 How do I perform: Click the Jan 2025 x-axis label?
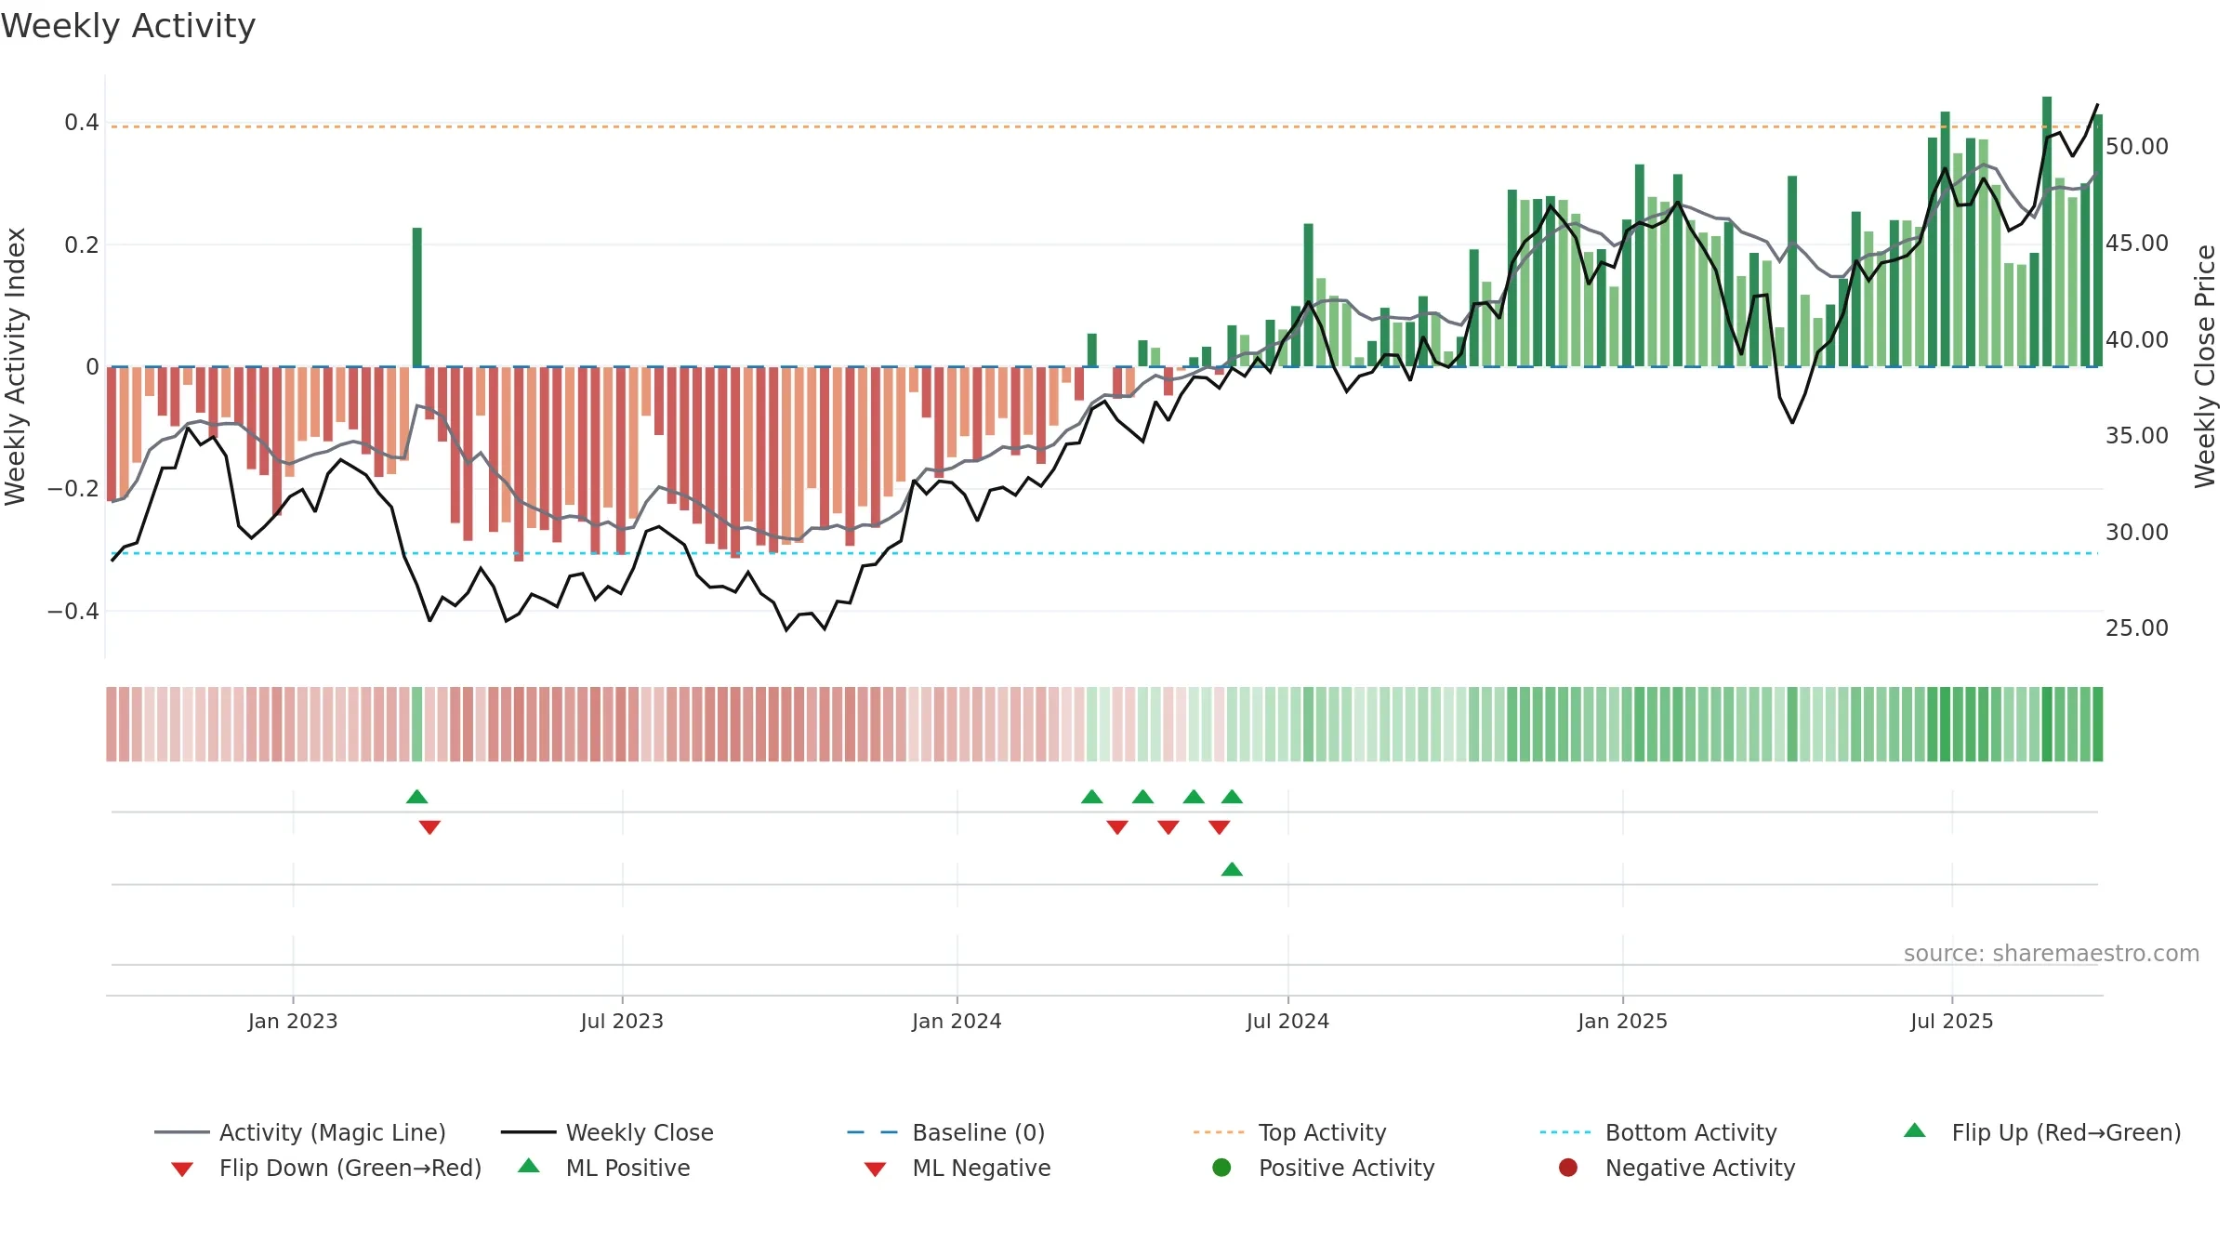tap(1623, 1021)
